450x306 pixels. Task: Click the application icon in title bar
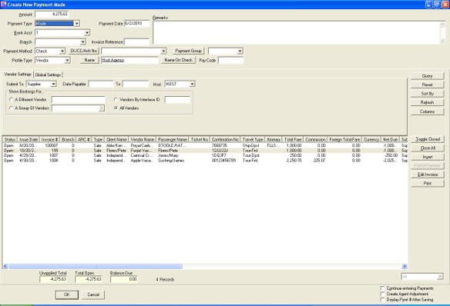3,5
